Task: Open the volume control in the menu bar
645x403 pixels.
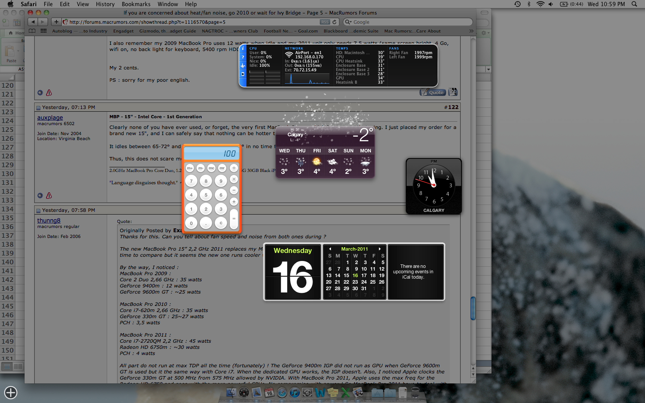Action: pyautogui.click(x=551, y=4)
